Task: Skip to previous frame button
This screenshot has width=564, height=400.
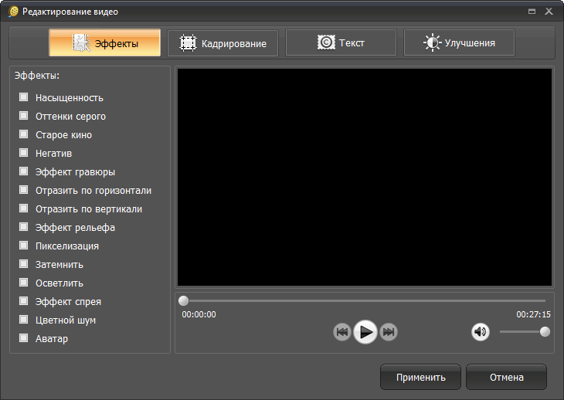Action: tap(342, 332)
